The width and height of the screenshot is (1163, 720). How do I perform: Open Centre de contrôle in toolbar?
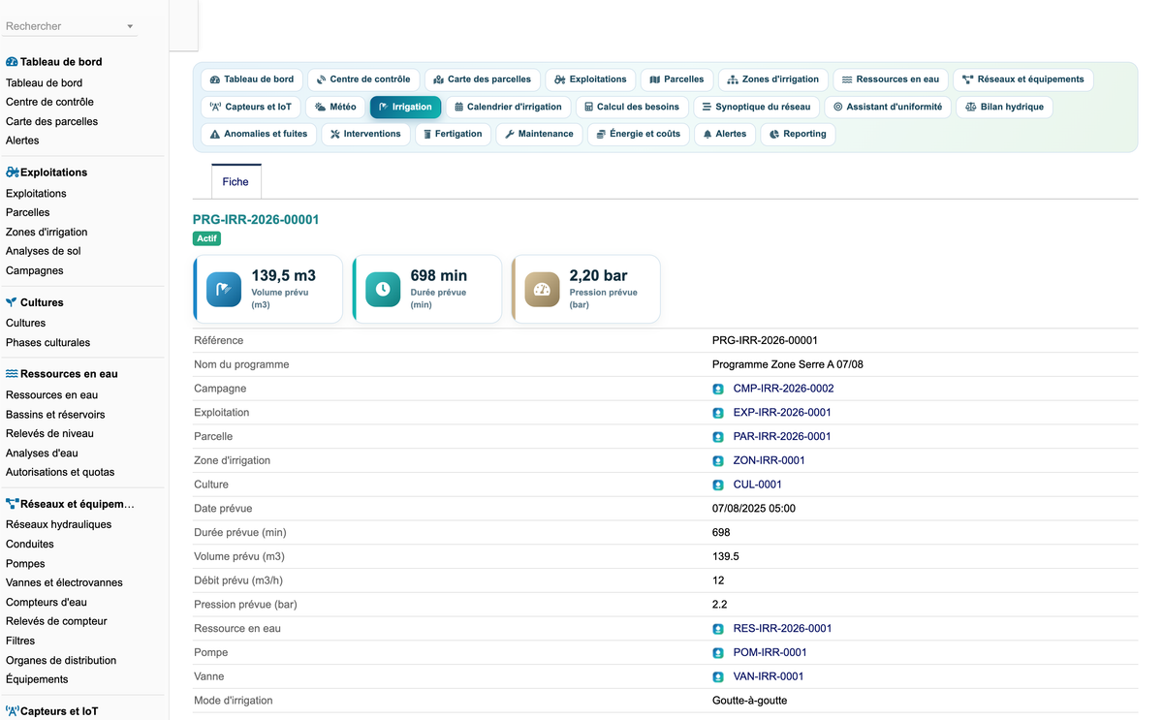click(363, 79)
